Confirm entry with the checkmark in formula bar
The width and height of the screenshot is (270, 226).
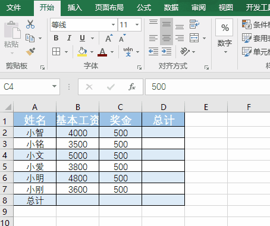(x=111, y=87)
